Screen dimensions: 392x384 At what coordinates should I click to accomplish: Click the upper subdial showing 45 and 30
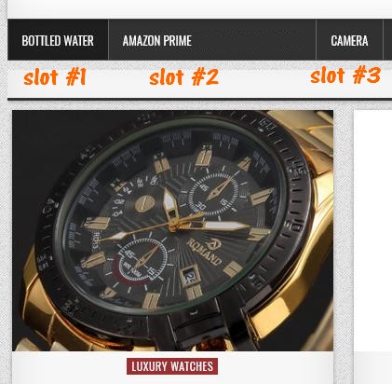[215, 194]
